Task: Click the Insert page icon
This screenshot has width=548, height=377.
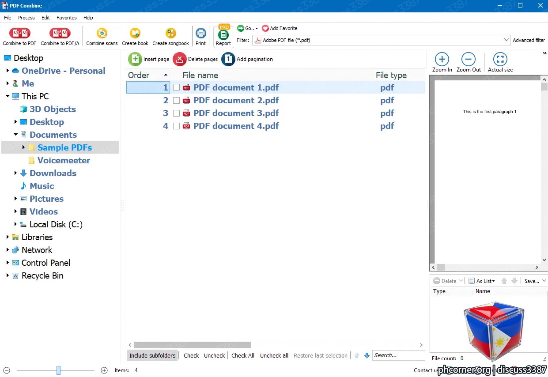Action: tap(135, 59)
